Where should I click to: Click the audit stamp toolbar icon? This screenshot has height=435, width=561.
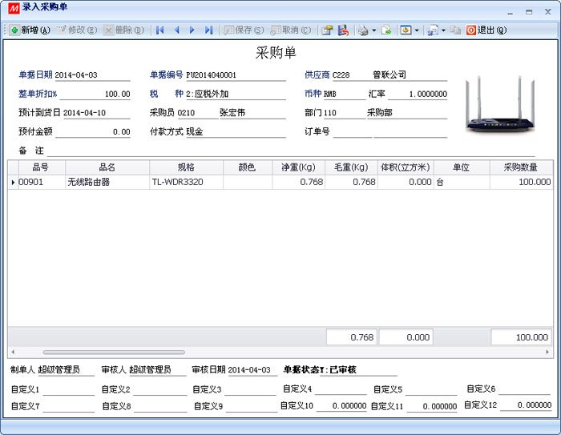[x=327, y=30]
